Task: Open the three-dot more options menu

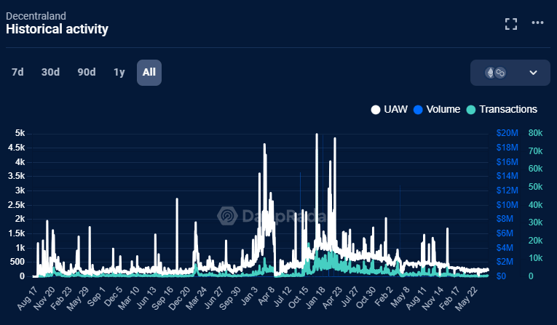Action: tap(537, 23)
